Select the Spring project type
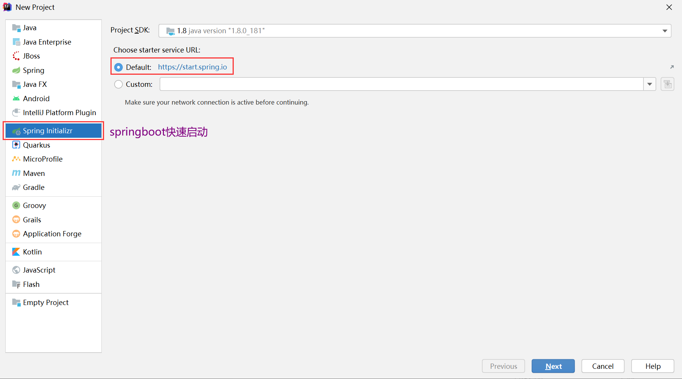This screenshot has width=682, height=379. click(x=54, y=70)
